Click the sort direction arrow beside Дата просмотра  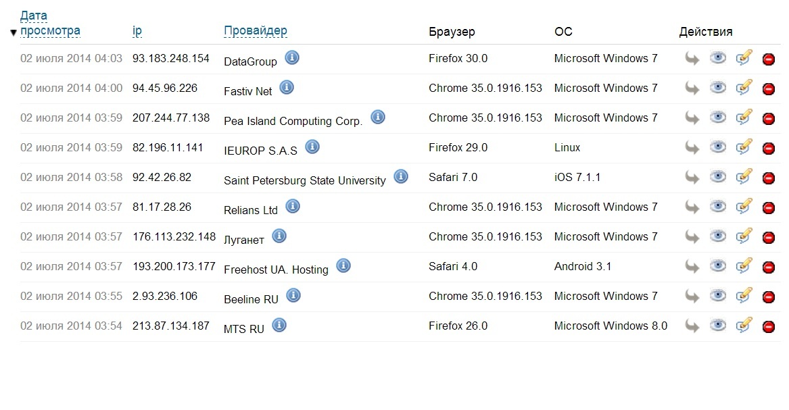[14, 32]
